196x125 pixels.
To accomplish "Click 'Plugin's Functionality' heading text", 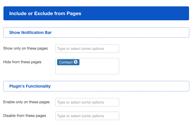I will pos(30,86).
